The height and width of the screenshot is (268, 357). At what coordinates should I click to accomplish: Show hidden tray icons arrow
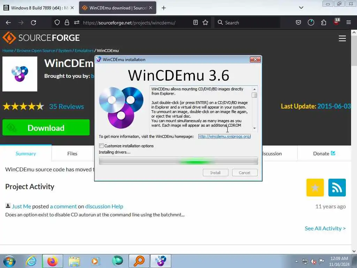click(296, 261)
